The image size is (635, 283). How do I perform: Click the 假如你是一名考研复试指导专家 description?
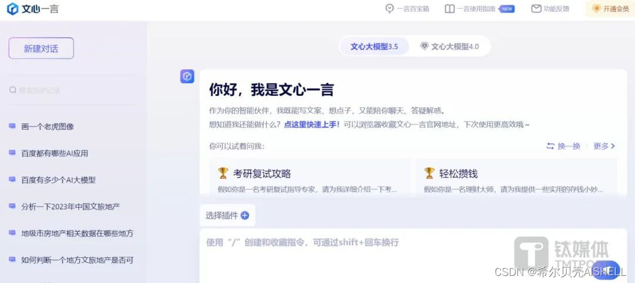tap(307, 189)
